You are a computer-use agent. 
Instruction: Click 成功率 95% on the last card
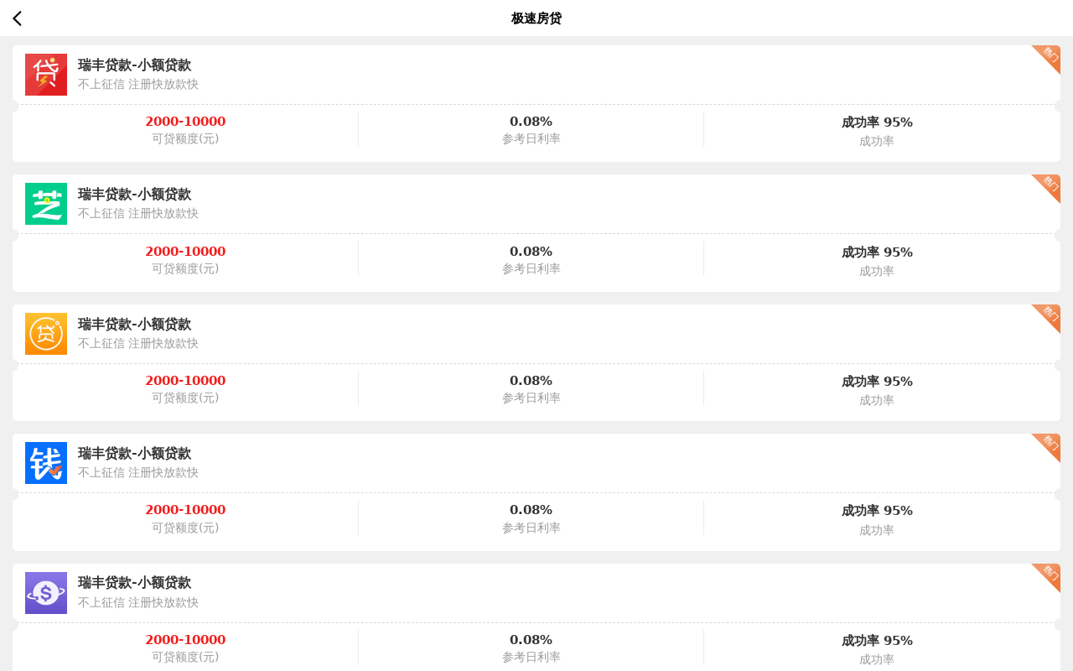pos(876,640)
